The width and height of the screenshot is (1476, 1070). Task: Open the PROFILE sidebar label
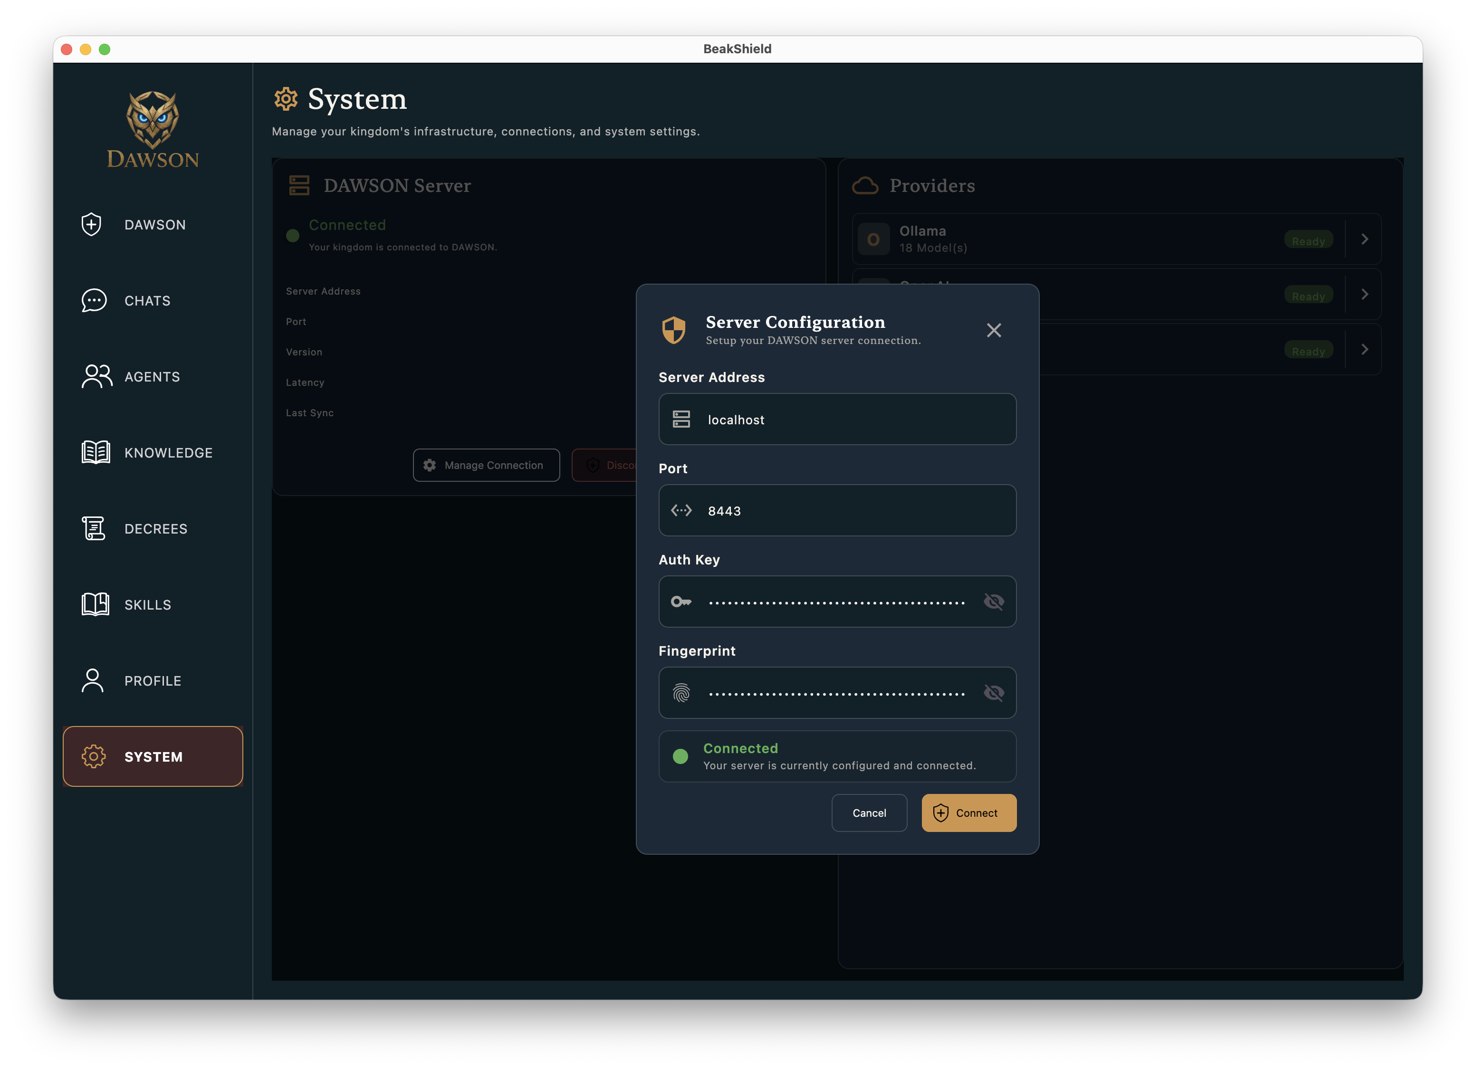pos(153,681)
